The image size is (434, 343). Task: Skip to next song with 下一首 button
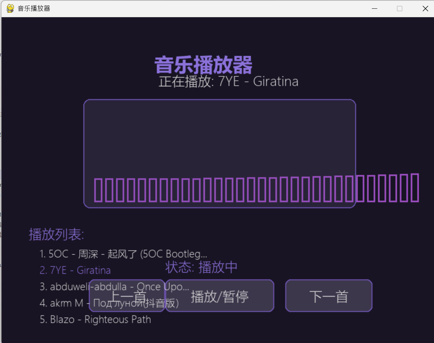click(328, 296)
